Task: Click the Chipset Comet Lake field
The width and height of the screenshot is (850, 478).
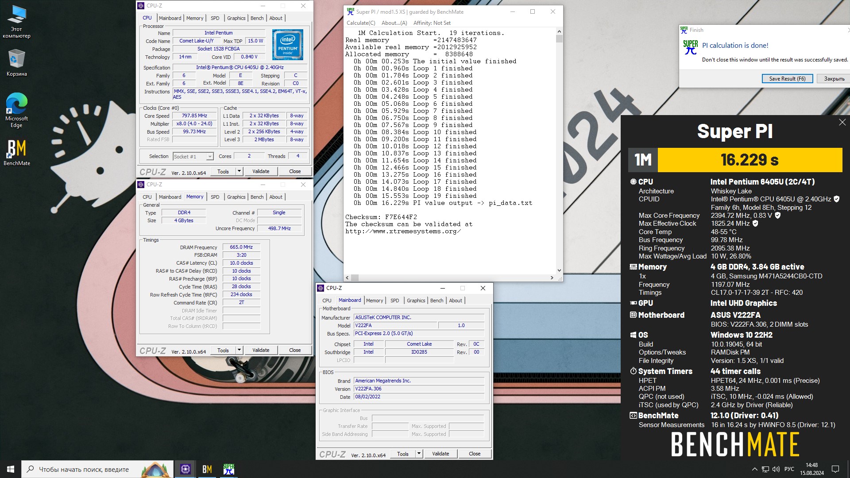Action: coord(419,344)
